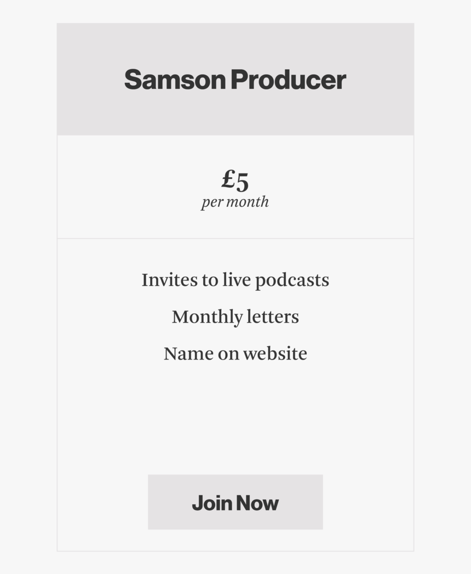The image size is (471, 574).
Task: Click the word "Producer" in the title
Action: (288, 80)
